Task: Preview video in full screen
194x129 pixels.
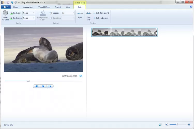Action: 80,76
